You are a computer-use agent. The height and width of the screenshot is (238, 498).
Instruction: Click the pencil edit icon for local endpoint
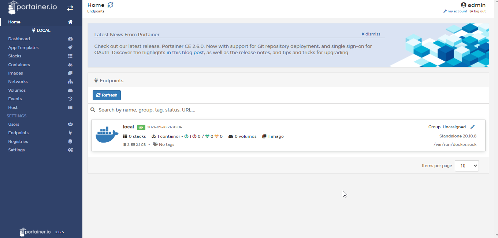pos(472,127)
